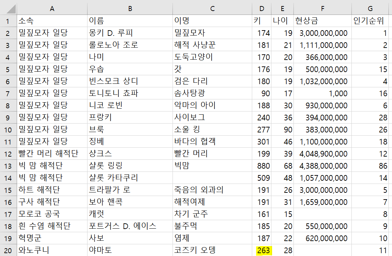This screenshot has height=256, width=392.
Task: Select the cell 롤로노아 조로
Action: (x=130, y=45)
